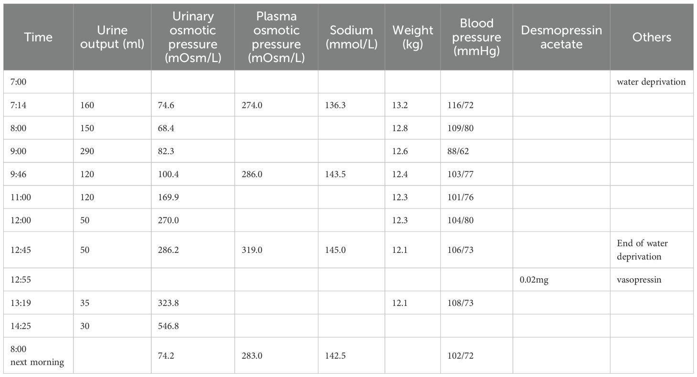This screenshot has width=697, height=377.
Task: Click the Urinary osmotic pressure header
Action: 193,37
